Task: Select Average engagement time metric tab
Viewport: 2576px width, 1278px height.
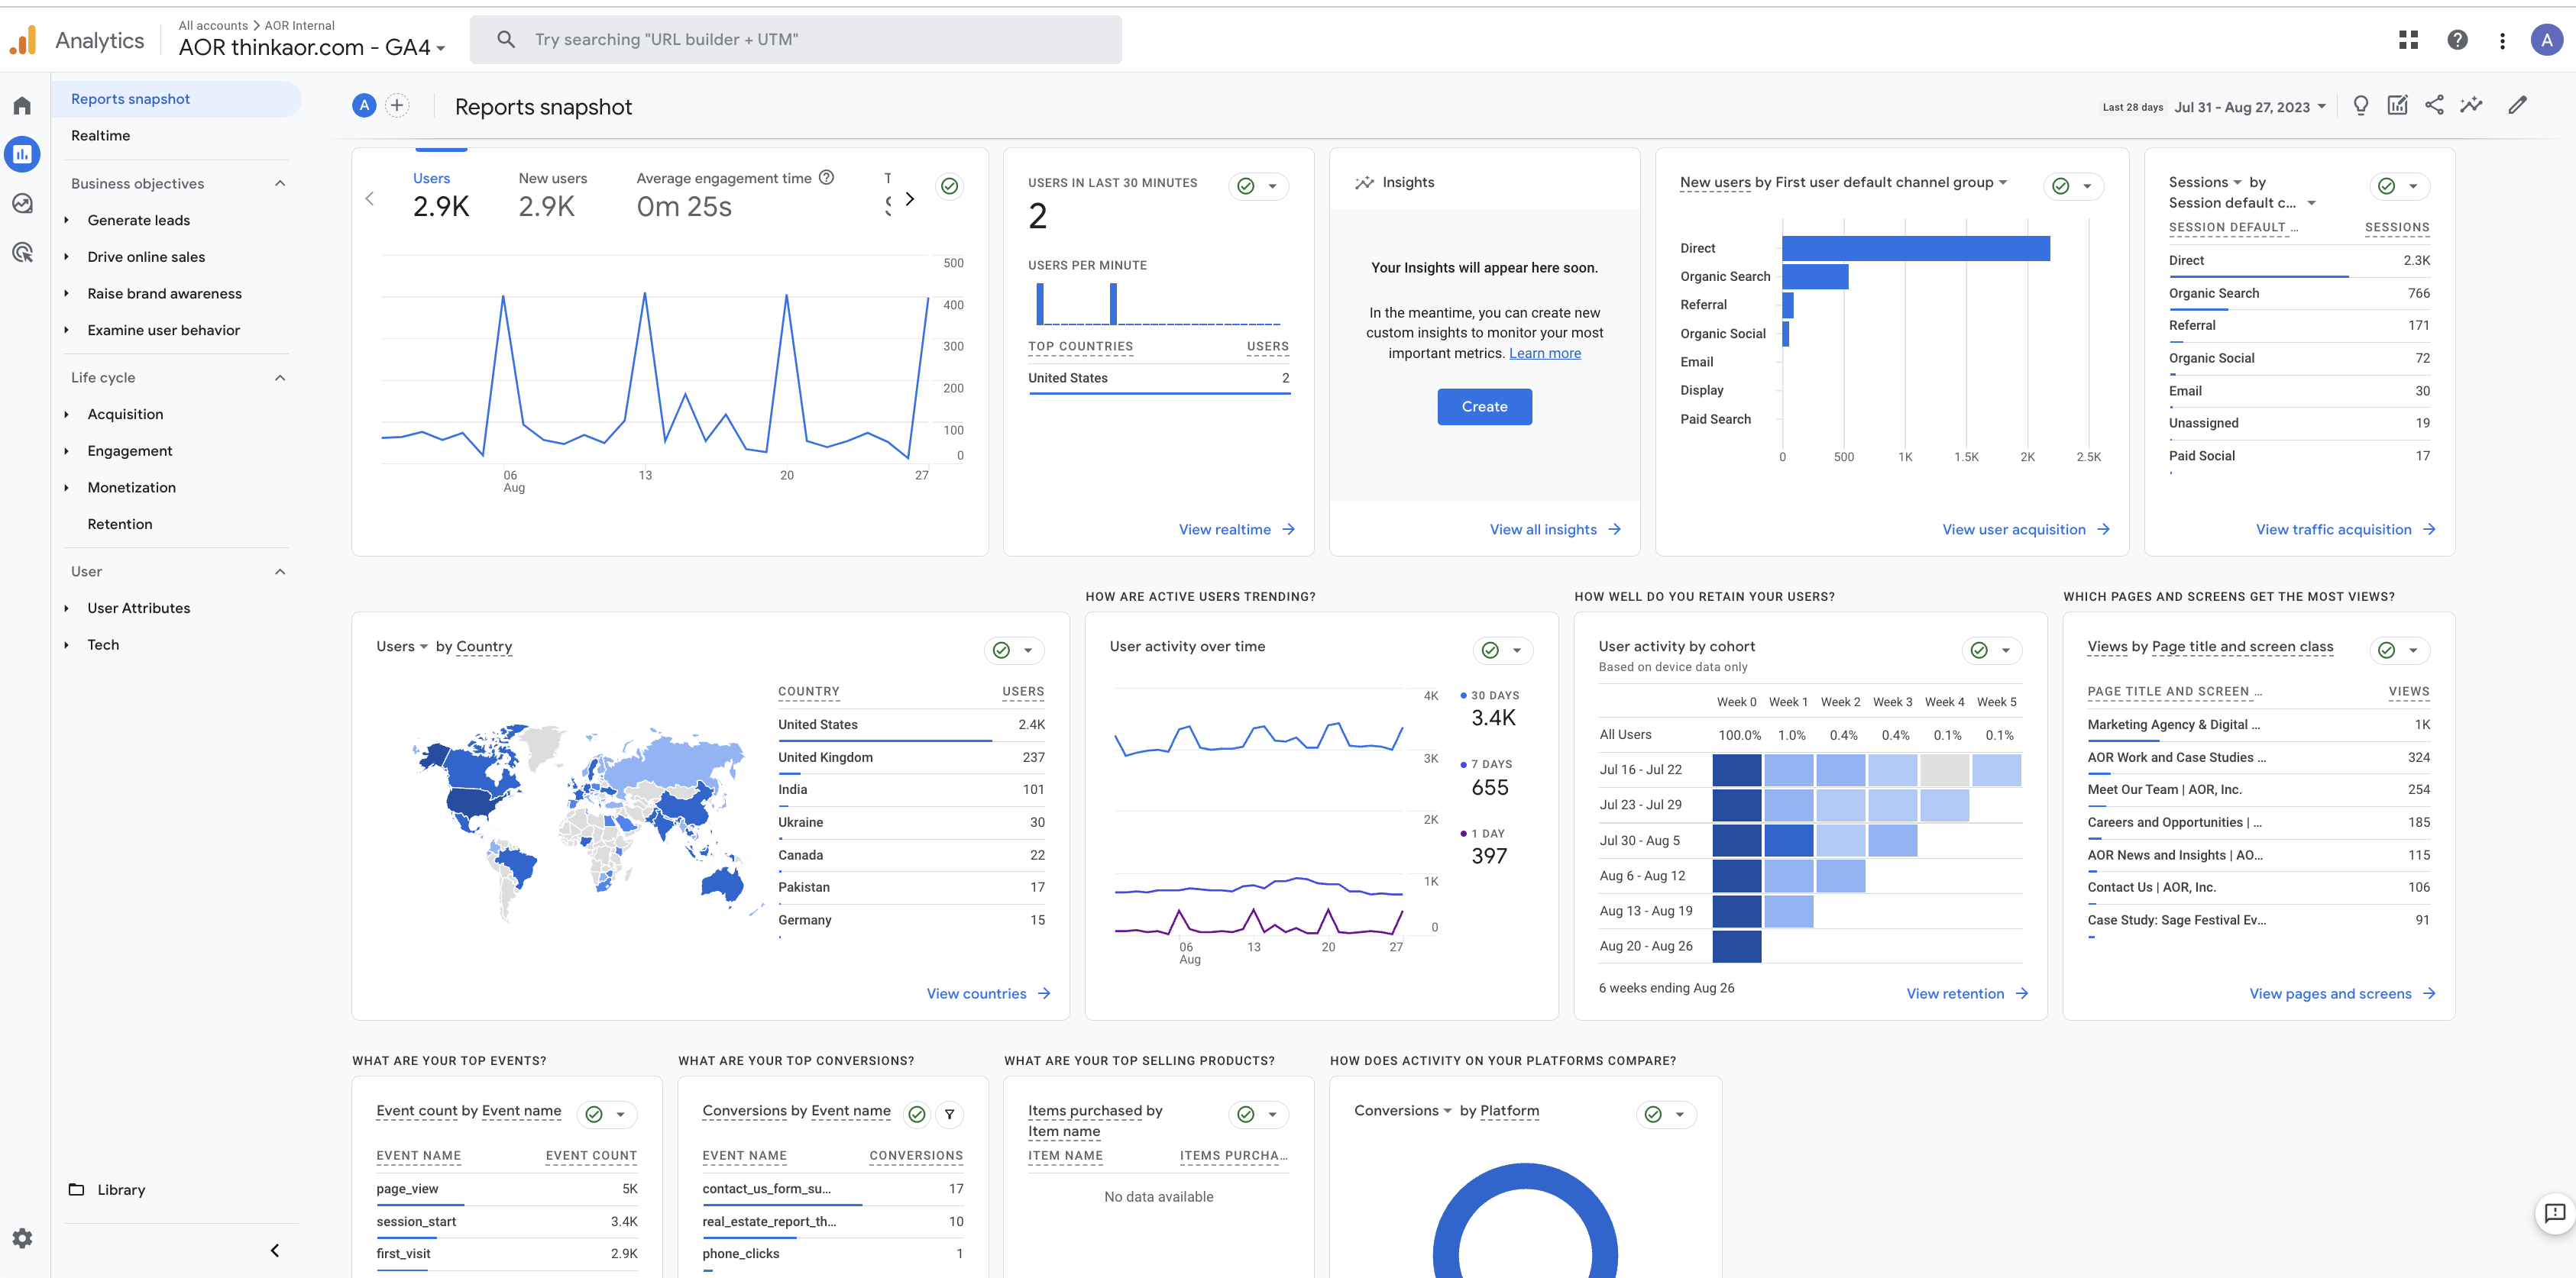Action: [735, 195]
